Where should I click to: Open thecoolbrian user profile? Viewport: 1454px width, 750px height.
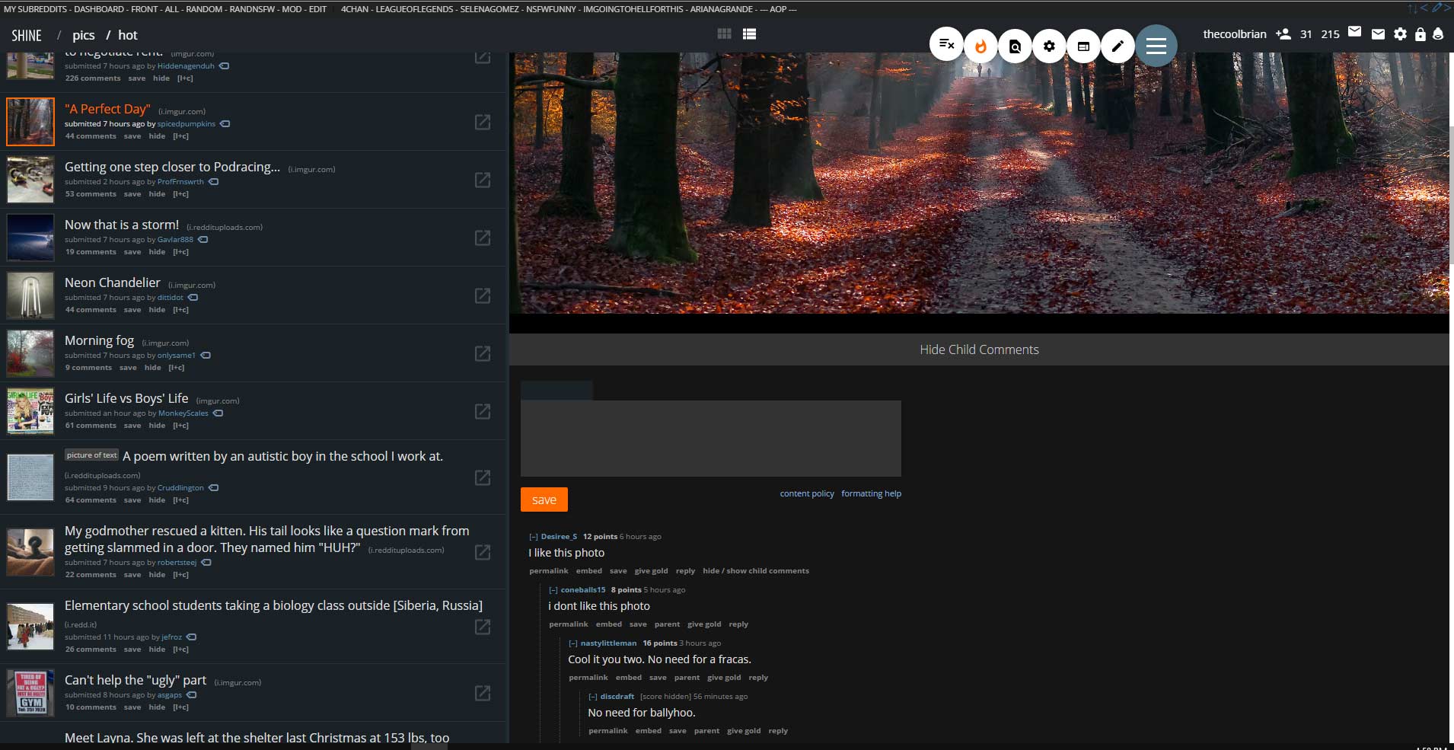click(x=1235, y=34)
